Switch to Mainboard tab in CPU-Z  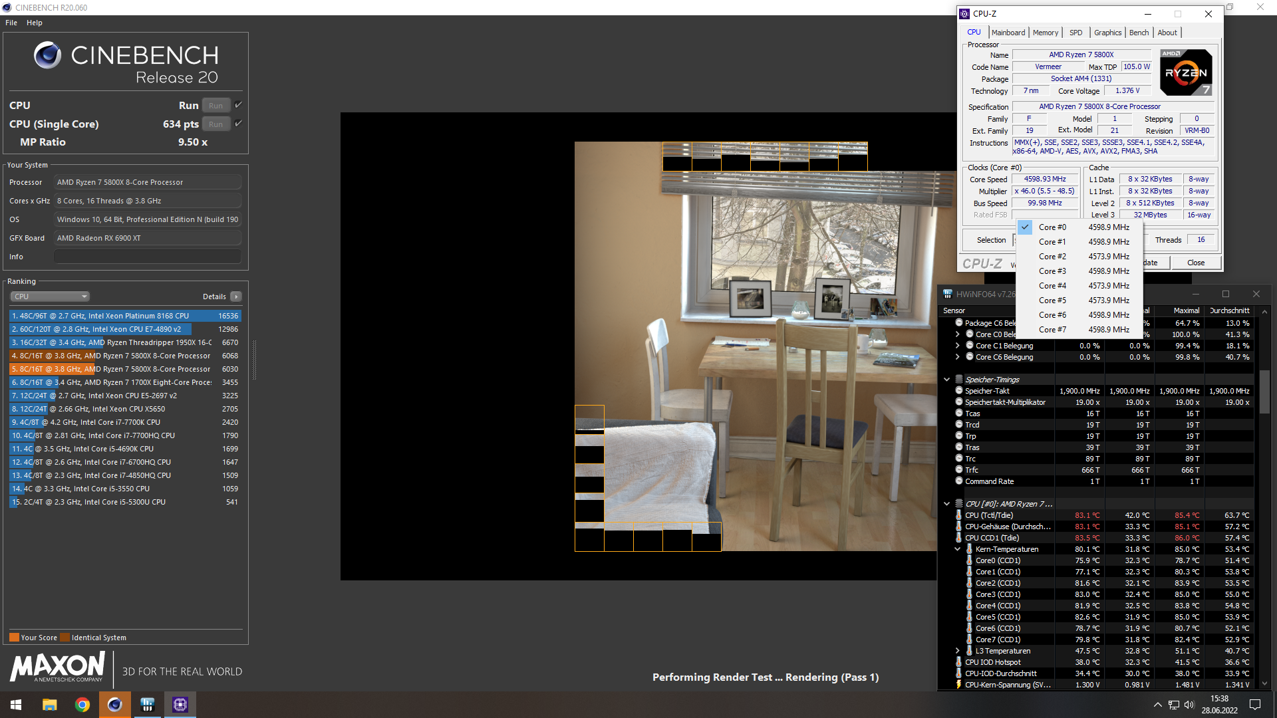(1008, 33)
